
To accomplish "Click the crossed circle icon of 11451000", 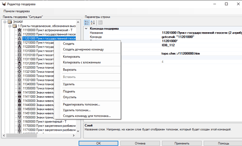I will (x=19, y=113).
